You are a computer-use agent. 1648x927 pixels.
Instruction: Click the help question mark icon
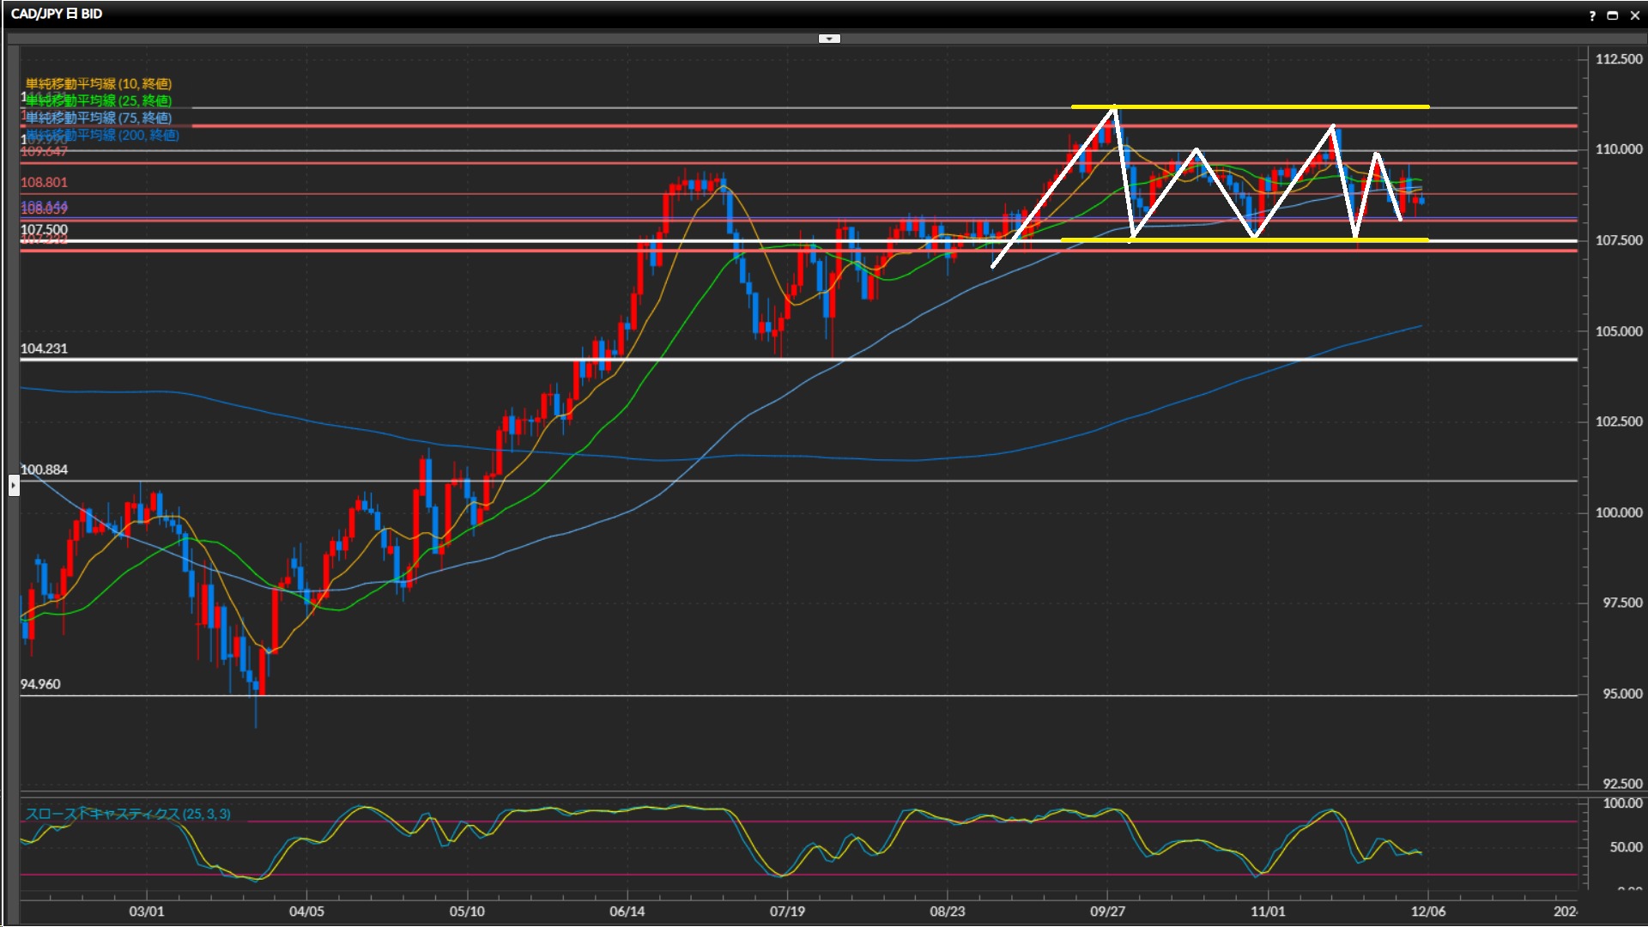click(x=1592, y=15)
